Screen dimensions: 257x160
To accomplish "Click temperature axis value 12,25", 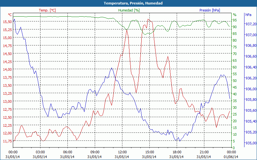I will [x=7, y=125].
